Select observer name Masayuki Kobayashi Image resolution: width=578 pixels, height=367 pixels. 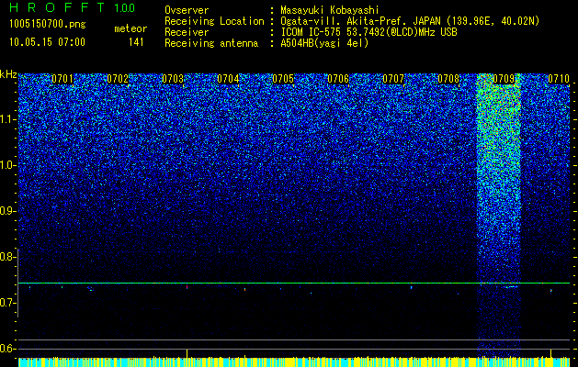[330, 10]
